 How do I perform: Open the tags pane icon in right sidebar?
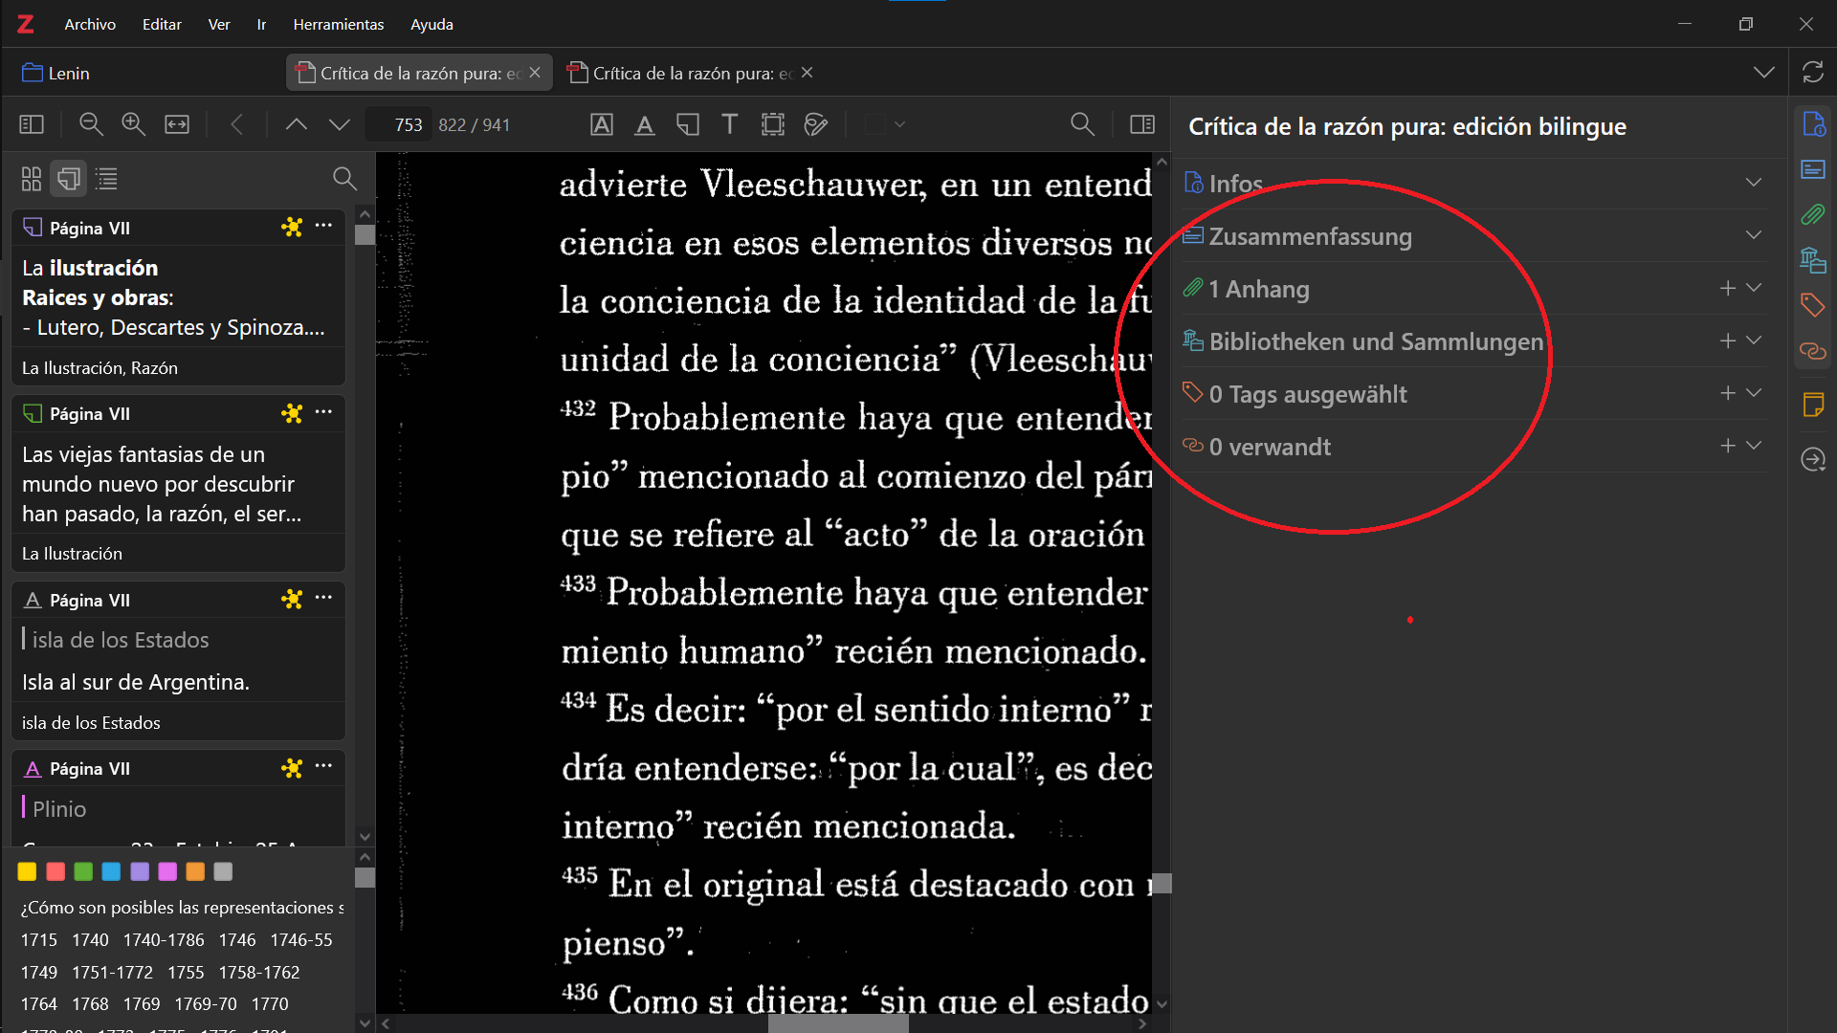click(1812, 305)
